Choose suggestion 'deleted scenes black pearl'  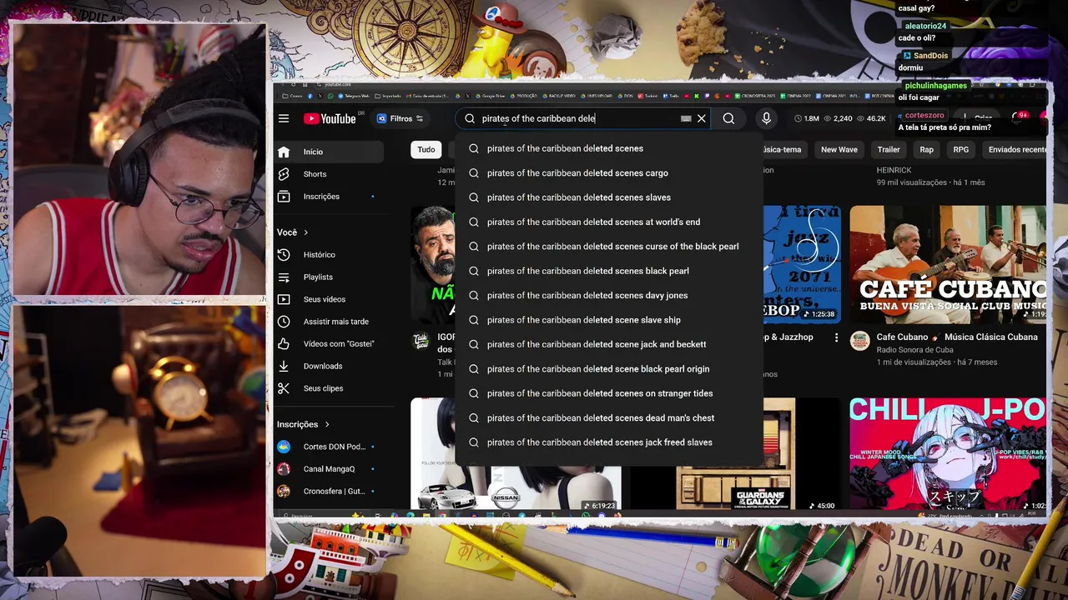click(609, 271)
